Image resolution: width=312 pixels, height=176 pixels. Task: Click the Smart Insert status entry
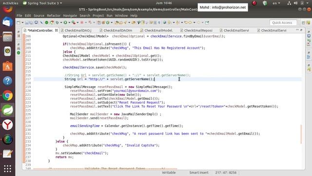point(199,173)
